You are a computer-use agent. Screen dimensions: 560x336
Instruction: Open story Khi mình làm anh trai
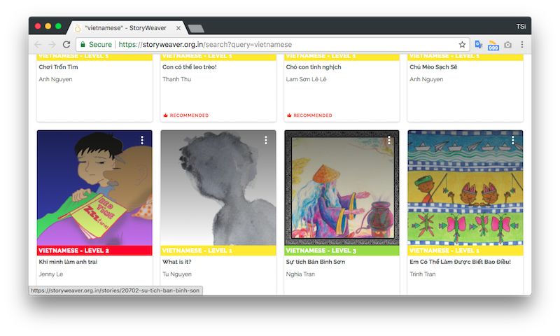(x=68, y=262)
